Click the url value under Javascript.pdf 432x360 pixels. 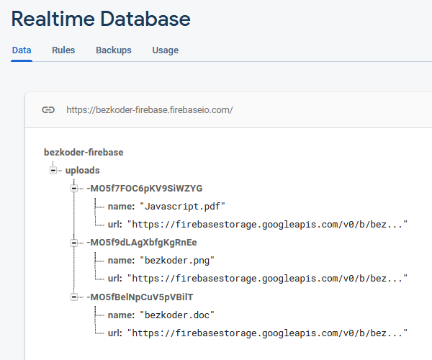click(267, 225)
